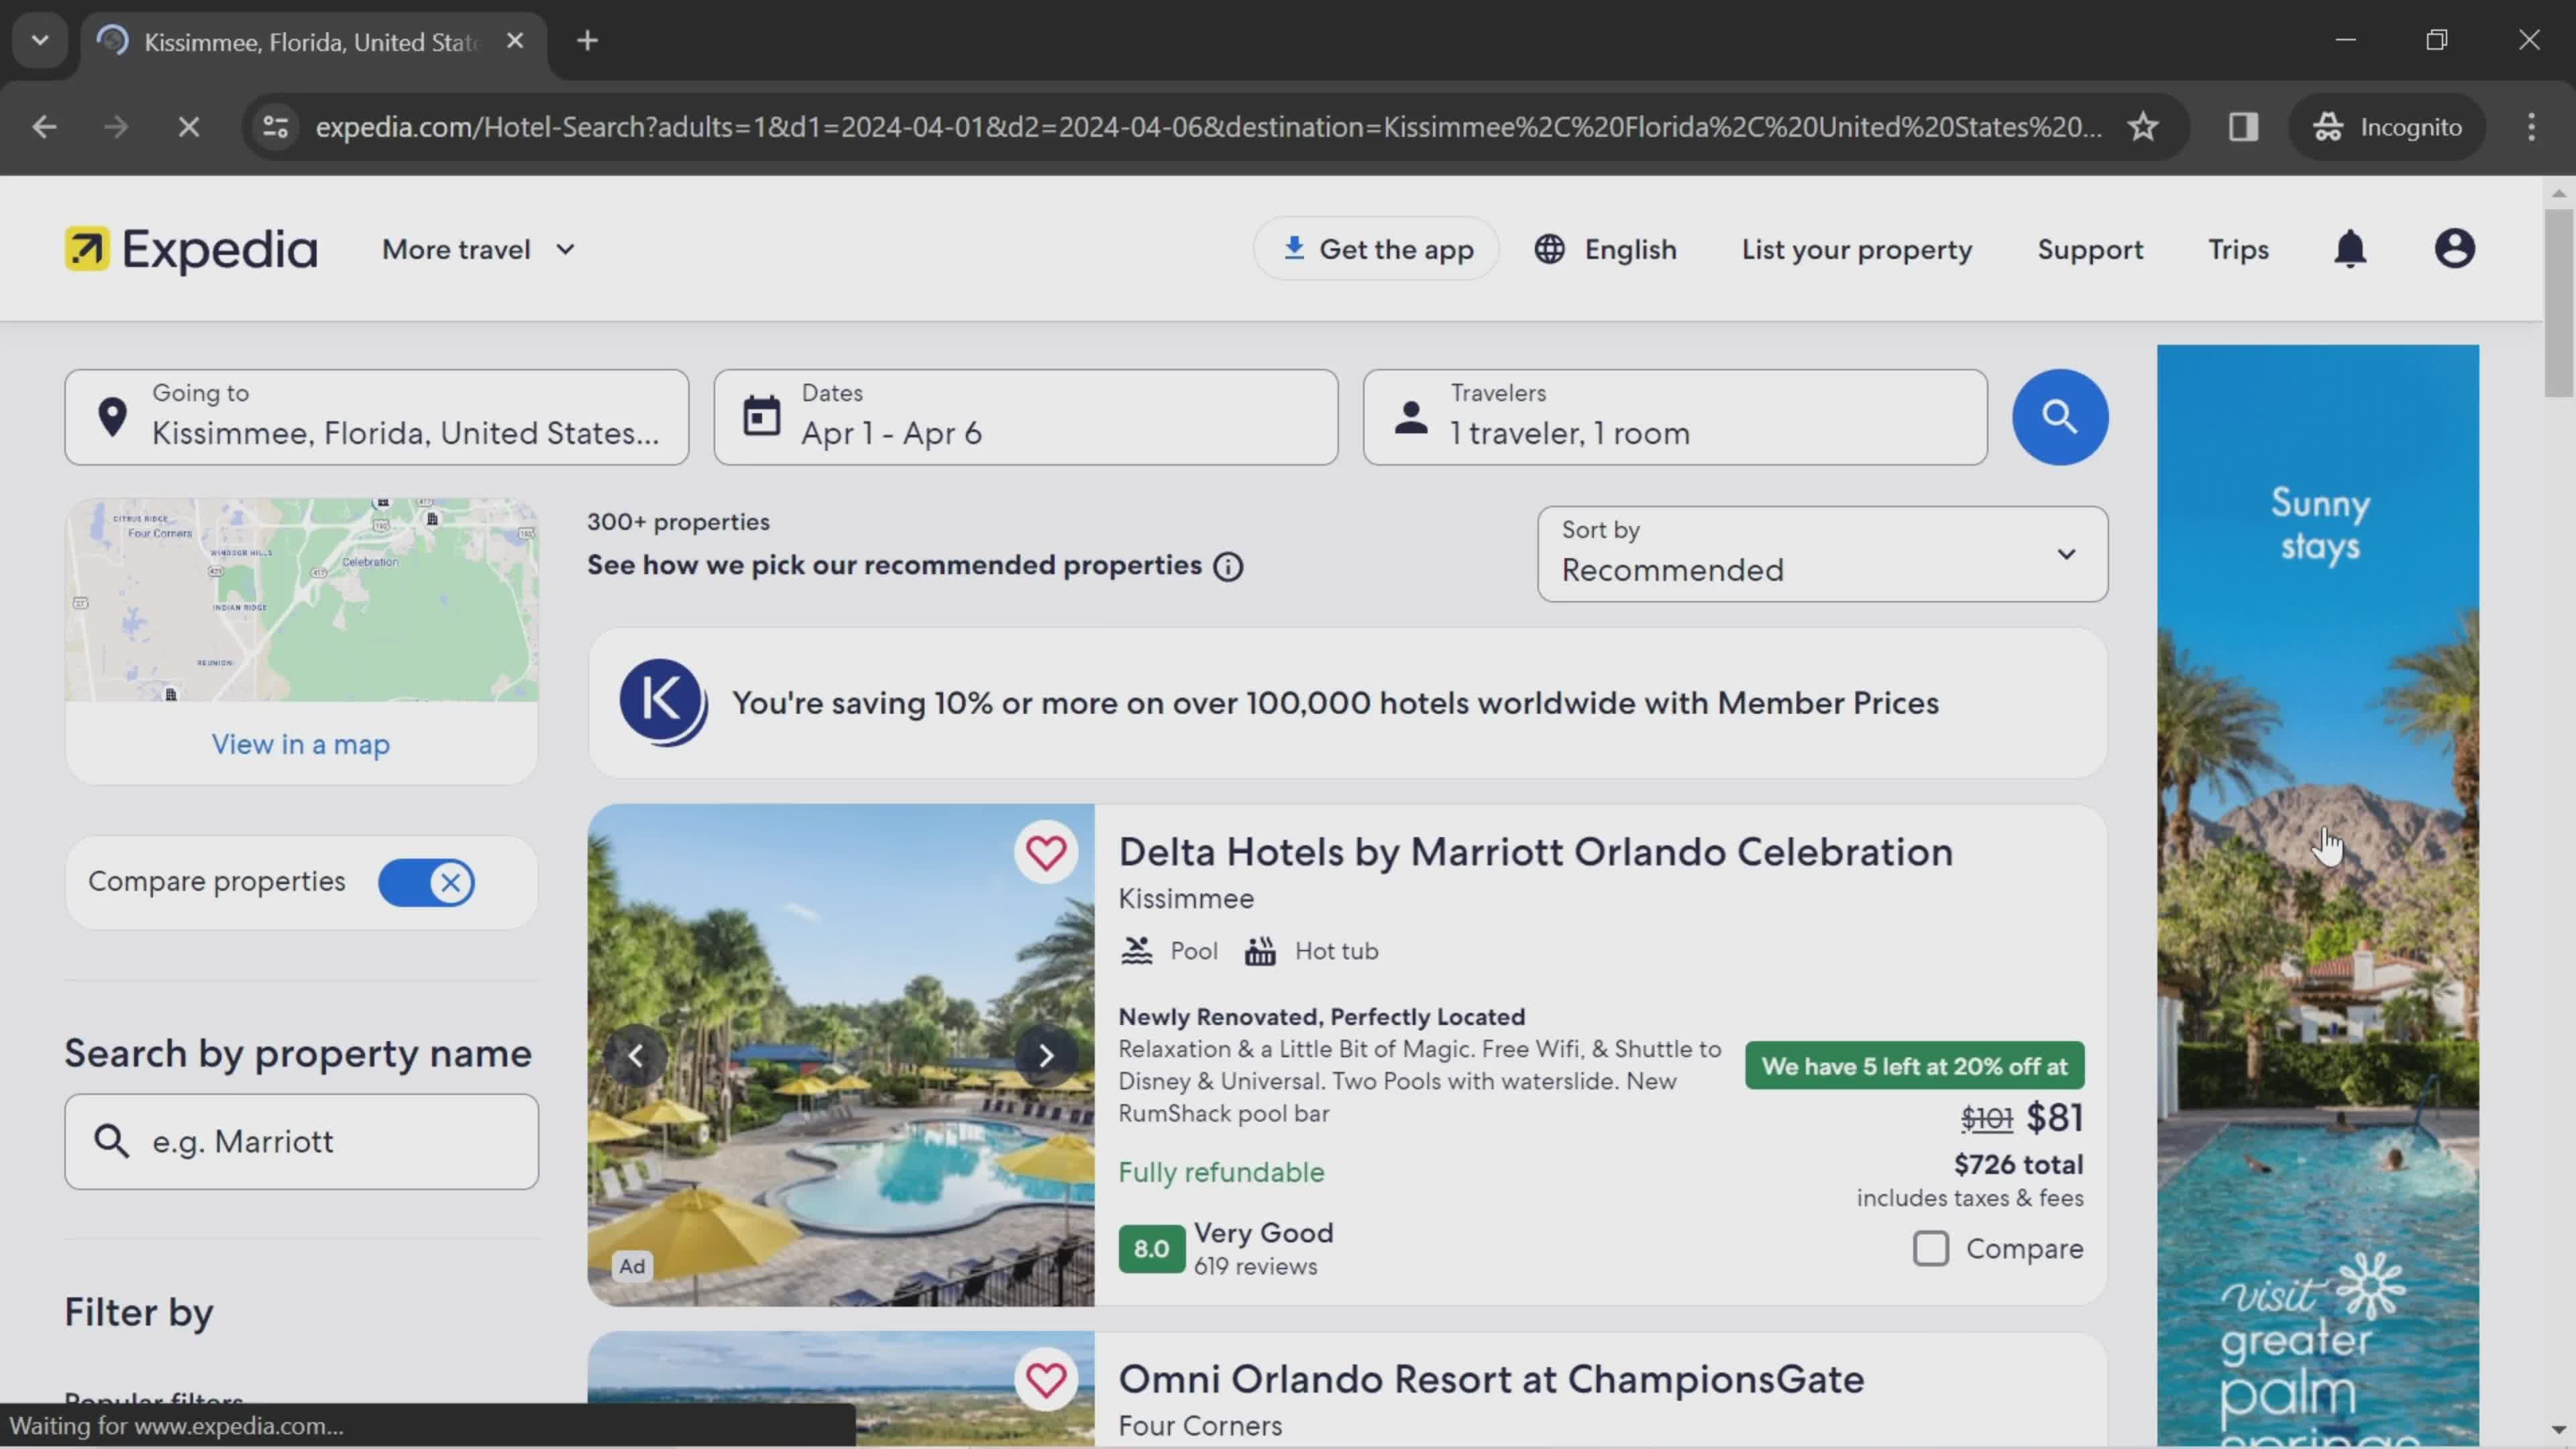
Task: Open the Dates picker Apr 1 - Apr 6
Action: 1026,417
